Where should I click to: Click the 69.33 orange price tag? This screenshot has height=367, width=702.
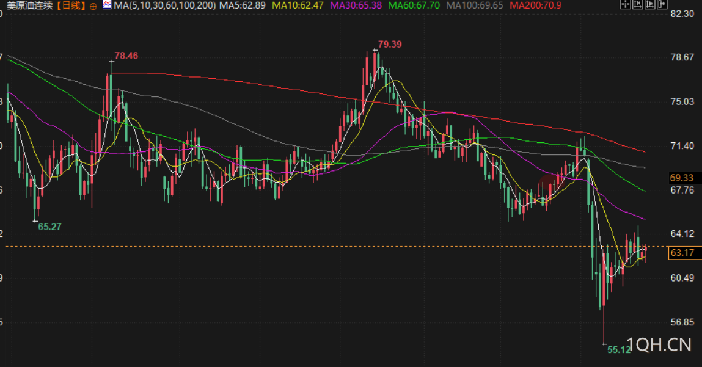[681, 178]
